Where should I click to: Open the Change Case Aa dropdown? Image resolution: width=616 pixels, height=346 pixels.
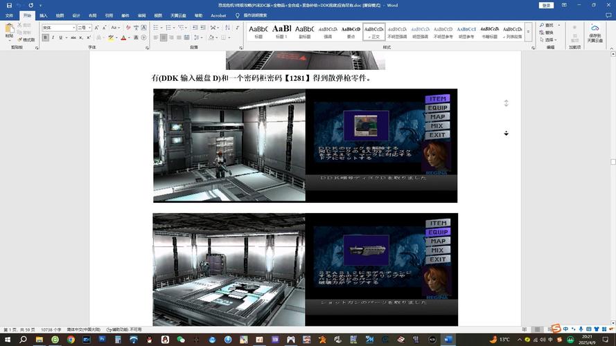point(115,28)
